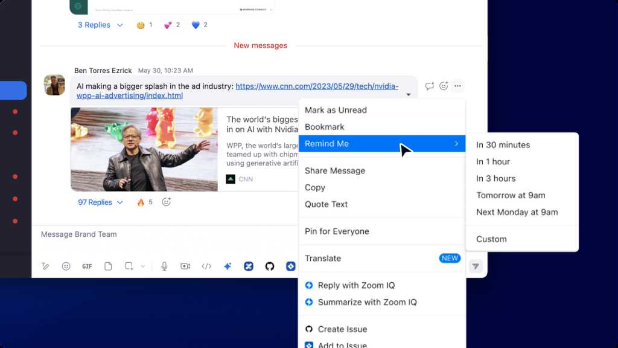Open the CNN article link
The height and width of the screenshot is (348, 618).
click(316, 86)
